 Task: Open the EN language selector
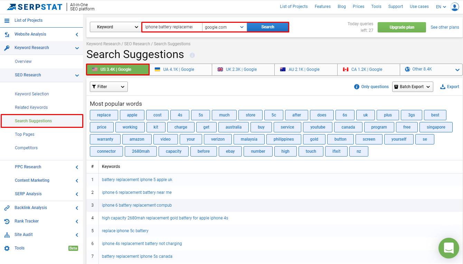441,7
